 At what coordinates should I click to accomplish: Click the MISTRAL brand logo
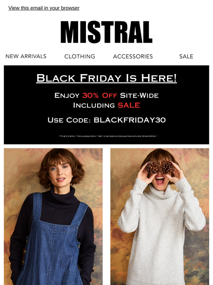tap(106, 32)
